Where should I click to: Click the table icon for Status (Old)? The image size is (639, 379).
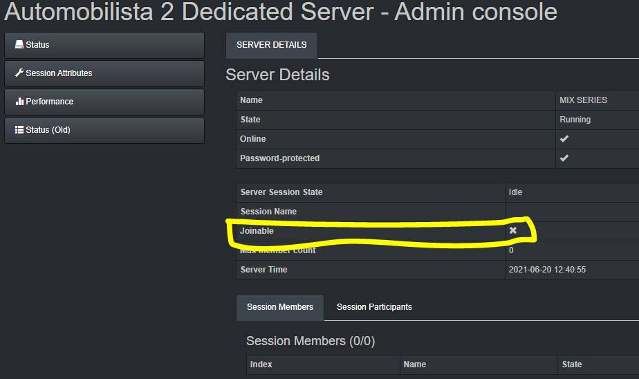click(x=19, y=130)
